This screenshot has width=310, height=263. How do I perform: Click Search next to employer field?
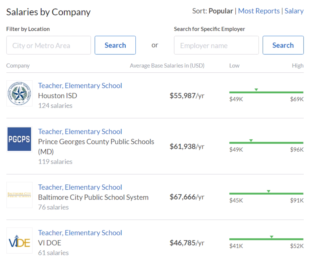tap(283, 45)
